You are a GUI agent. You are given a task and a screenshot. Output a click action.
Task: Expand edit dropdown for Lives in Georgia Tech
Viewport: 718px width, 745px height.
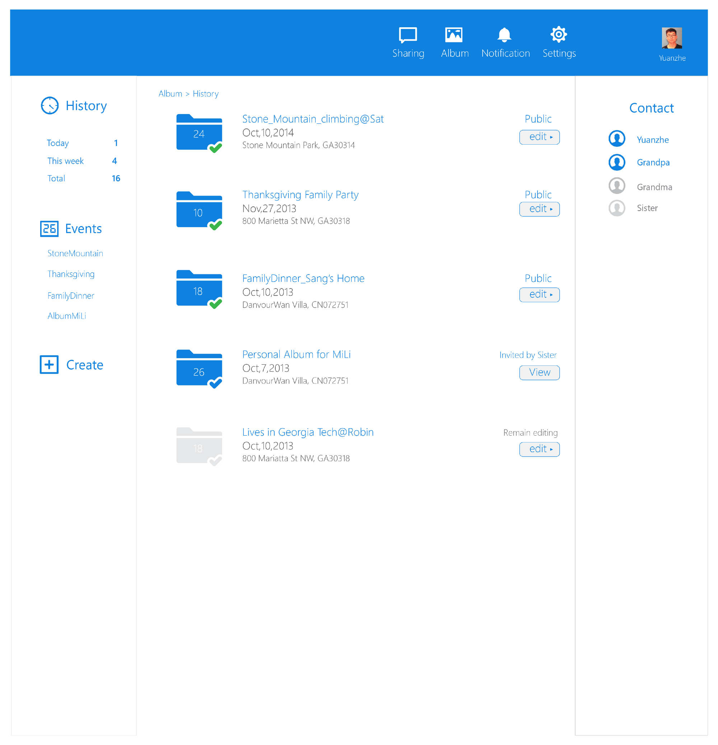(x=539, y=449)
